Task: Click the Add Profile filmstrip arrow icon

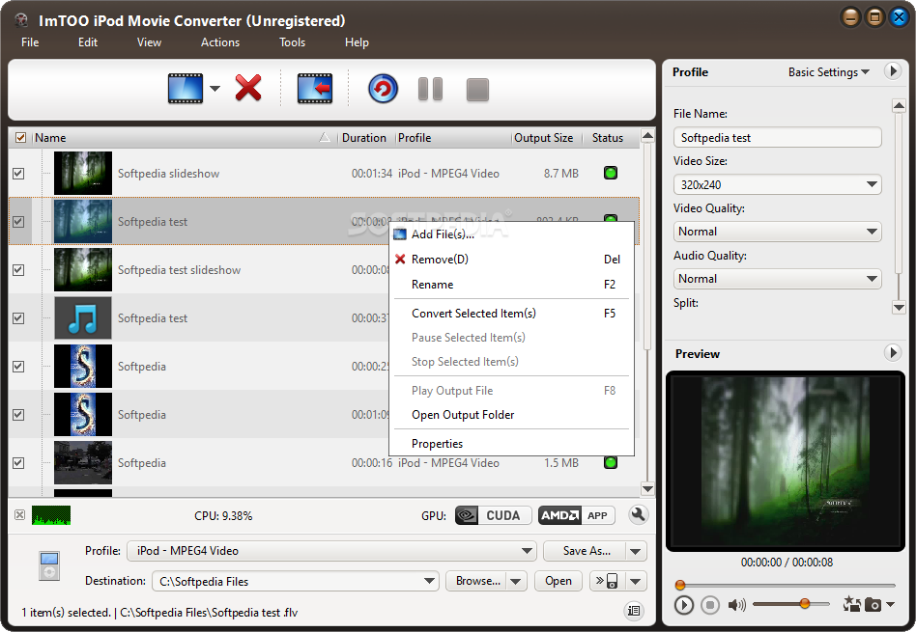Action: coord(315,89)
